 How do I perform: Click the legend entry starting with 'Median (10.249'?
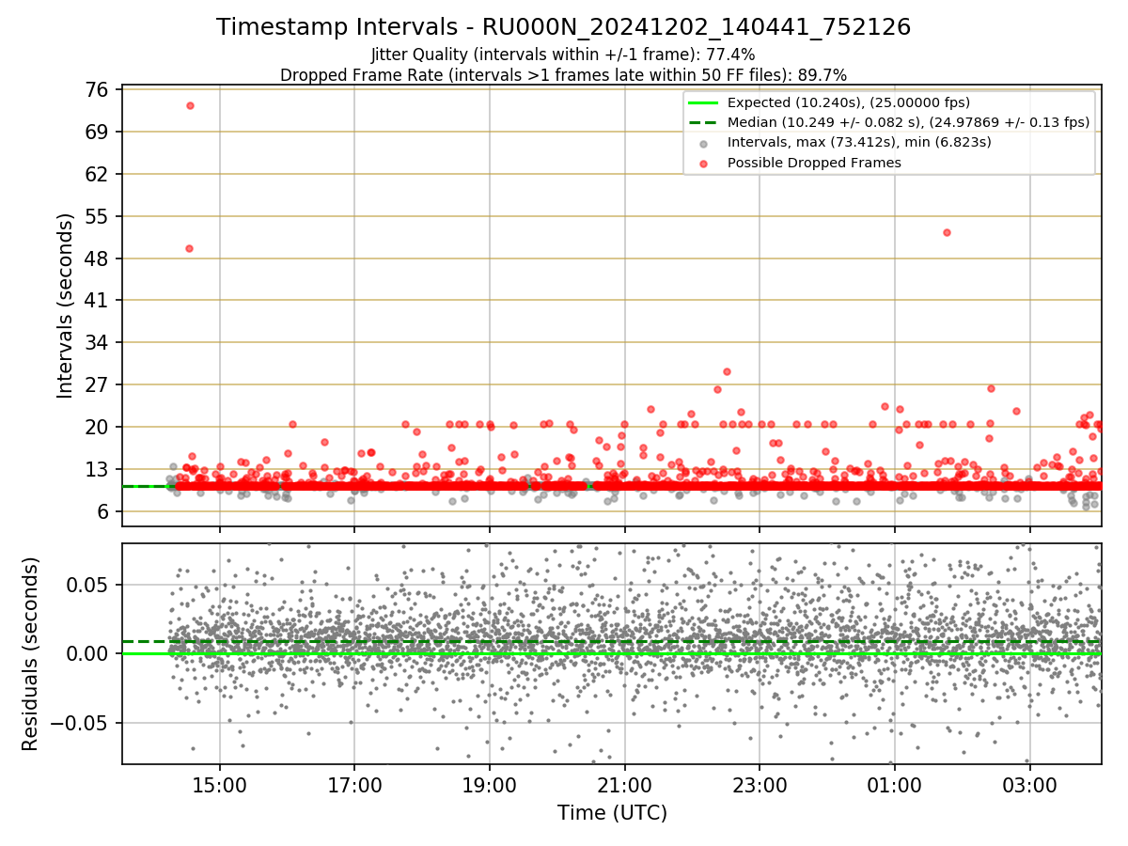click(x=909, y=122)
